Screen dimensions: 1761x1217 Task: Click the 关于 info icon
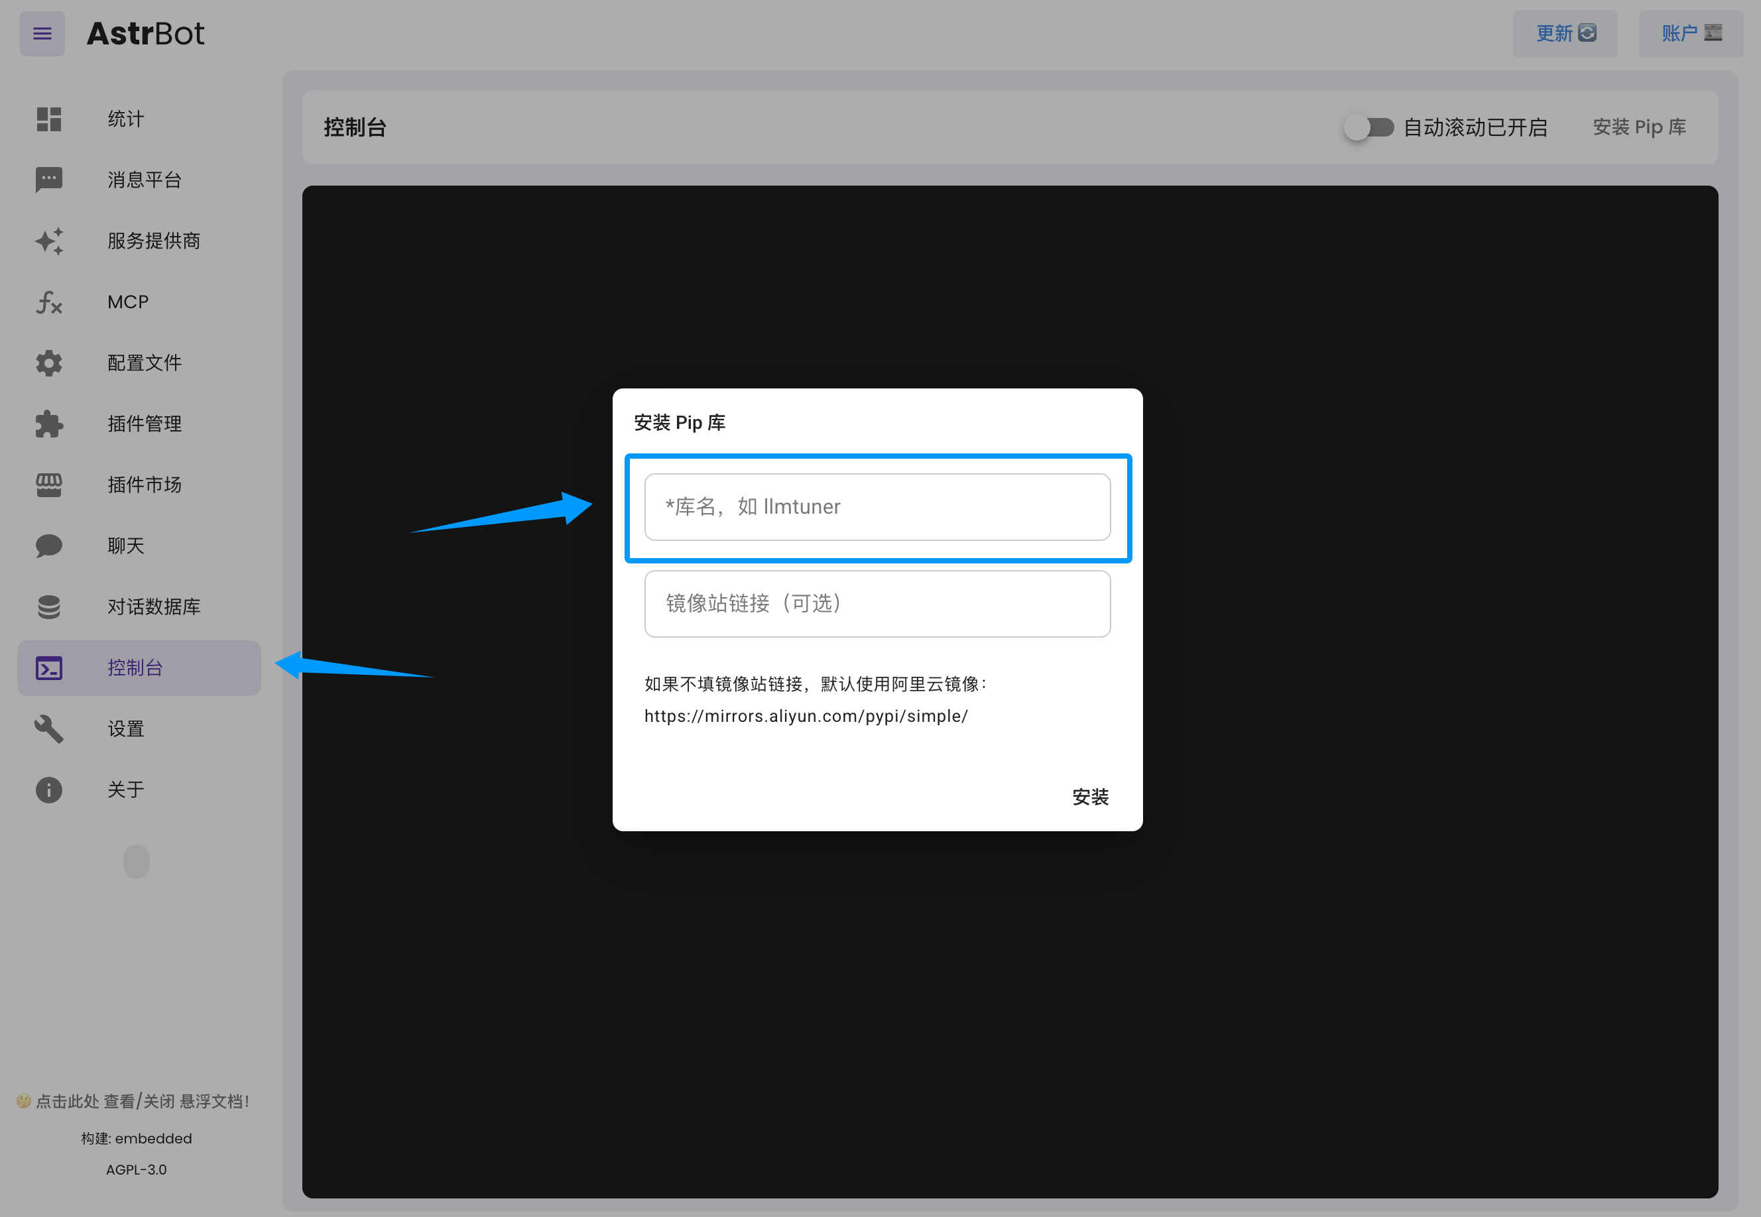coord(49,790)
